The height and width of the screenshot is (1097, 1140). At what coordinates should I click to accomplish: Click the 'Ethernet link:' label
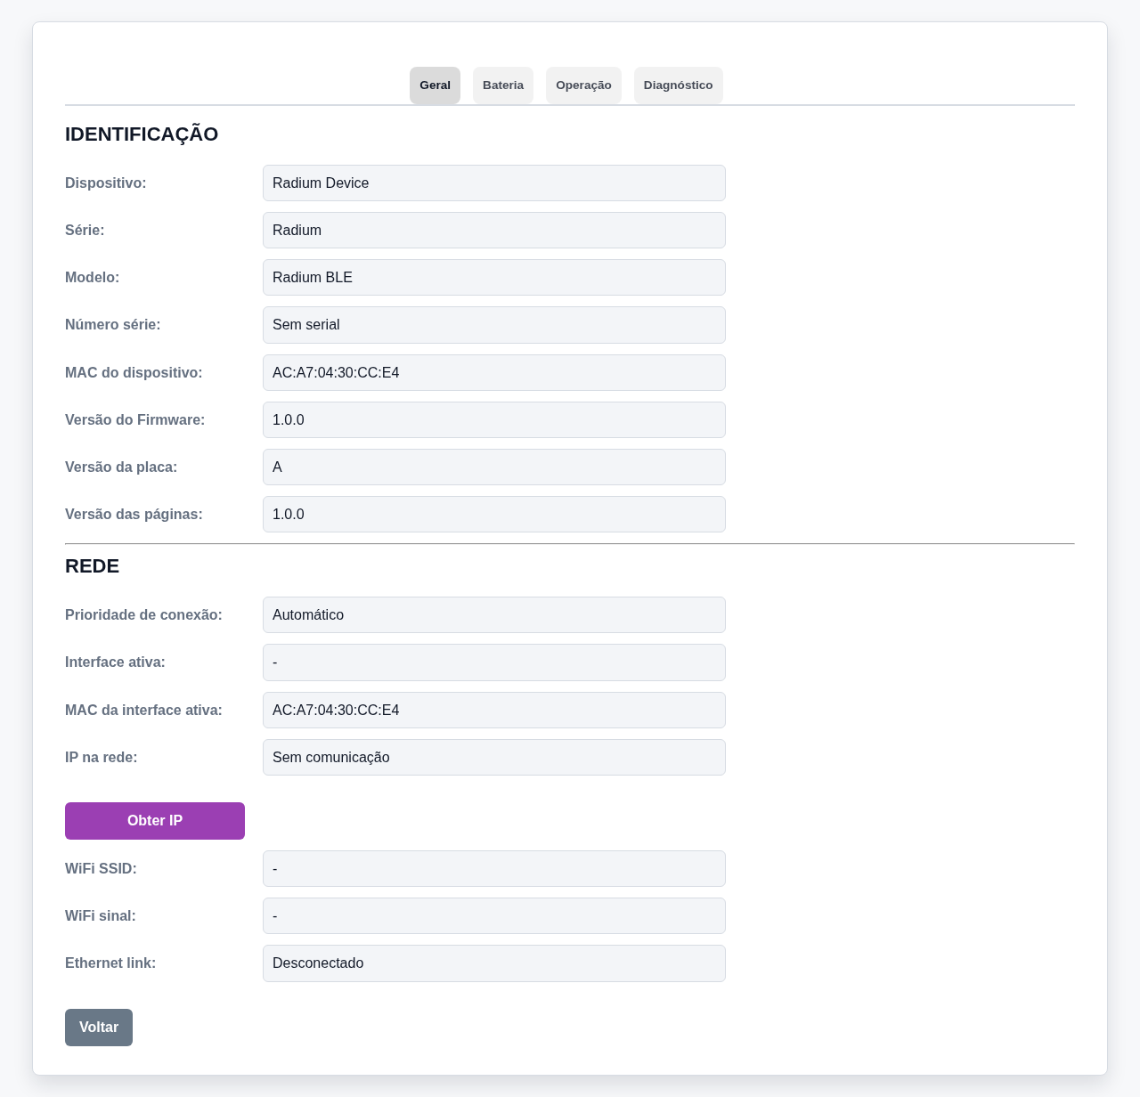[110, 963]
